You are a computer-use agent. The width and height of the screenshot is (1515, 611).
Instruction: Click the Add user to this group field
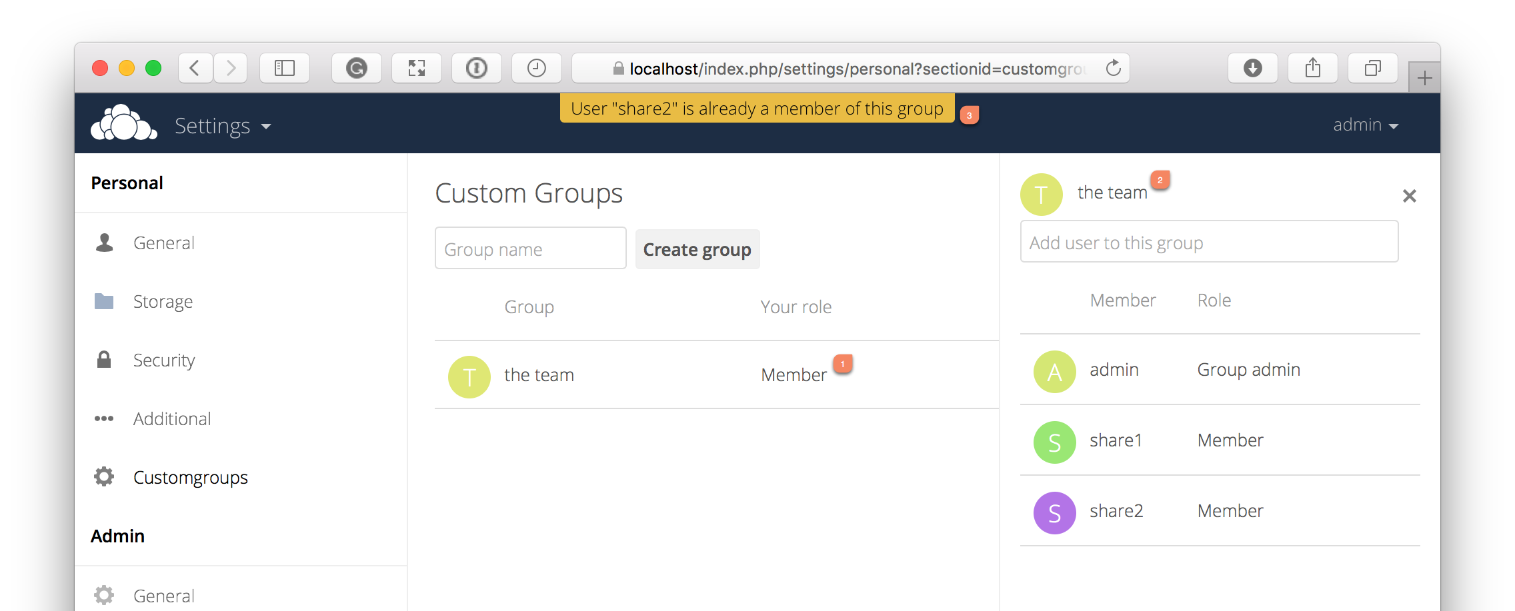click(1208, 242)
